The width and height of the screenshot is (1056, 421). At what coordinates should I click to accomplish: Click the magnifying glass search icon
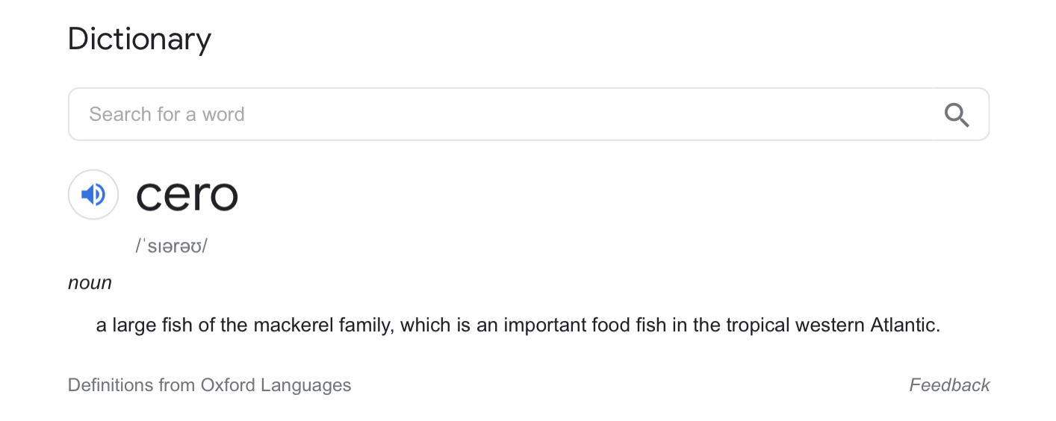pyautogui.click(x=957, y=115)
